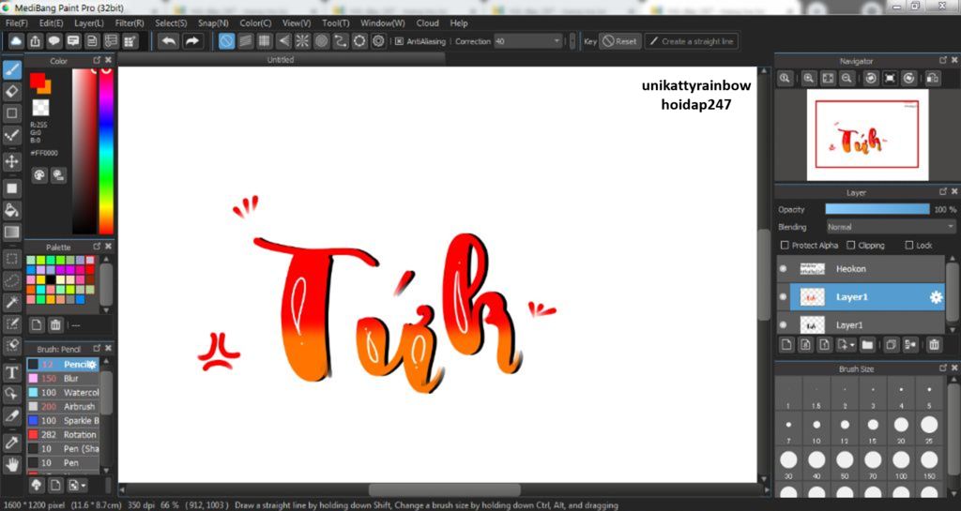
Task: Select the Text tool
Action: 11,372
